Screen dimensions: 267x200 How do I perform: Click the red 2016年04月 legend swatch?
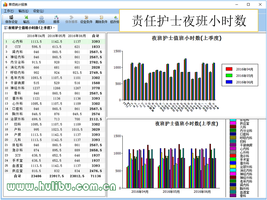point(229,69)
